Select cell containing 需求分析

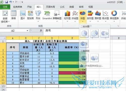(26, 57)
